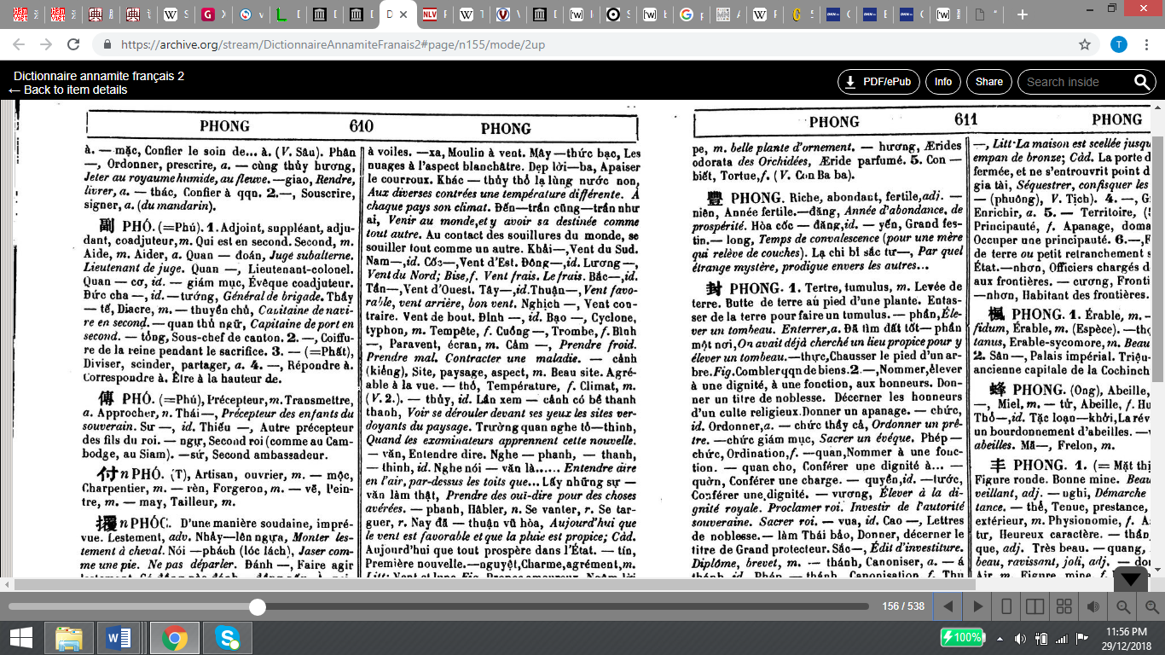Reload the archive.org page
This screenshot has height=655, width=1165.
pyautogui.click(x=73, y=44)
